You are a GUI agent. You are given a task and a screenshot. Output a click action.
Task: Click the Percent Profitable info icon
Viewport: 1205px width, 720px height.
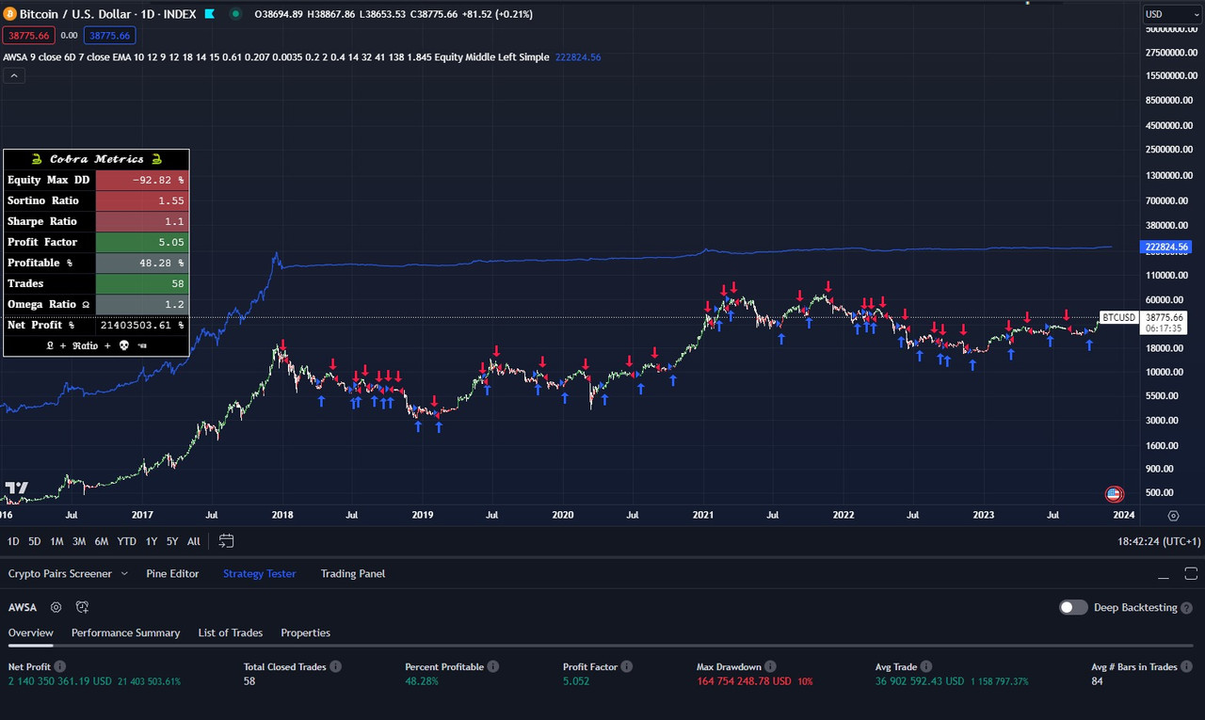tap(493, 666)
